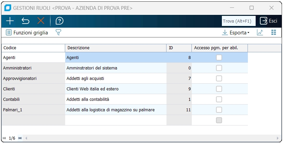Enable access checkbox for Amministratori

point(219,68)
